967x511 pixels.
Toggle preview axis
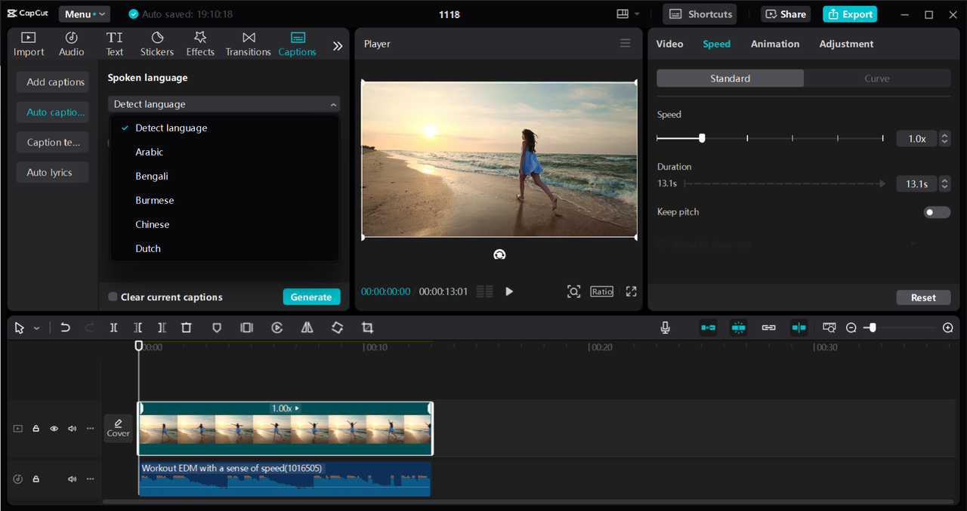799,328
